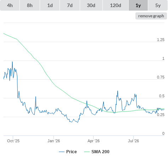Click the Jan '26 axis label
Screen dimensions: 168x161
(x=54, y=141)
